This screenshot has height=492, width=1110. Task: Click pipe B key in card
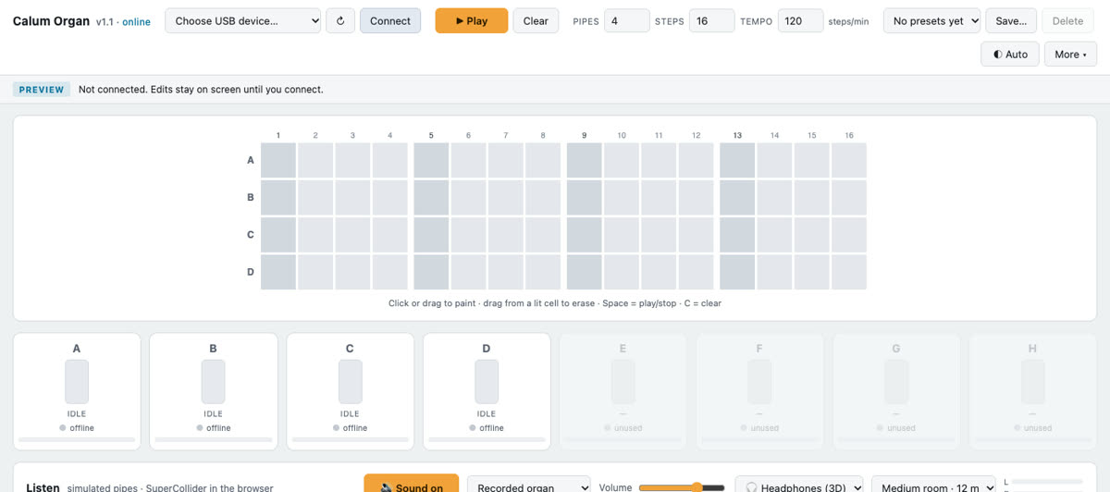(x=214, y=382)
